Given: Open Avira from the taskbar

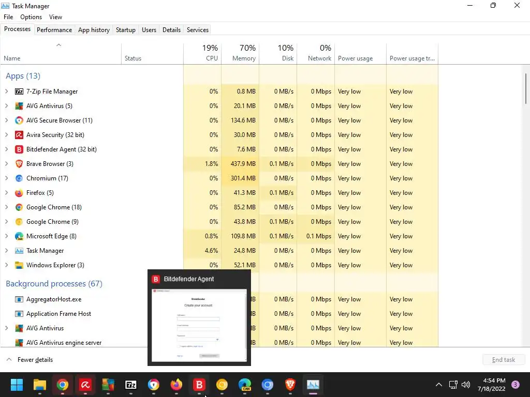Looking at the screenshot, I should click(x=85, y=385).
